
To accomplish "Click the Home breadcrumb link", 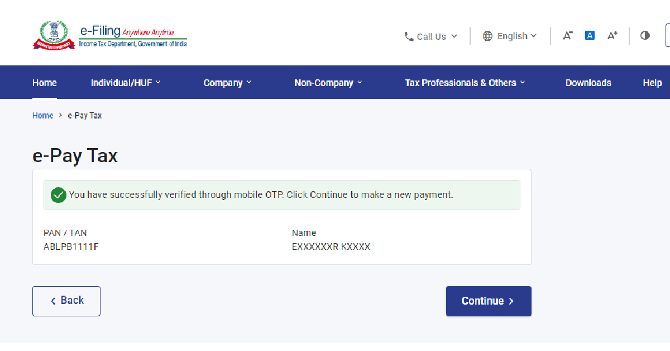I will pyautogui.click(x=42, y=116).
